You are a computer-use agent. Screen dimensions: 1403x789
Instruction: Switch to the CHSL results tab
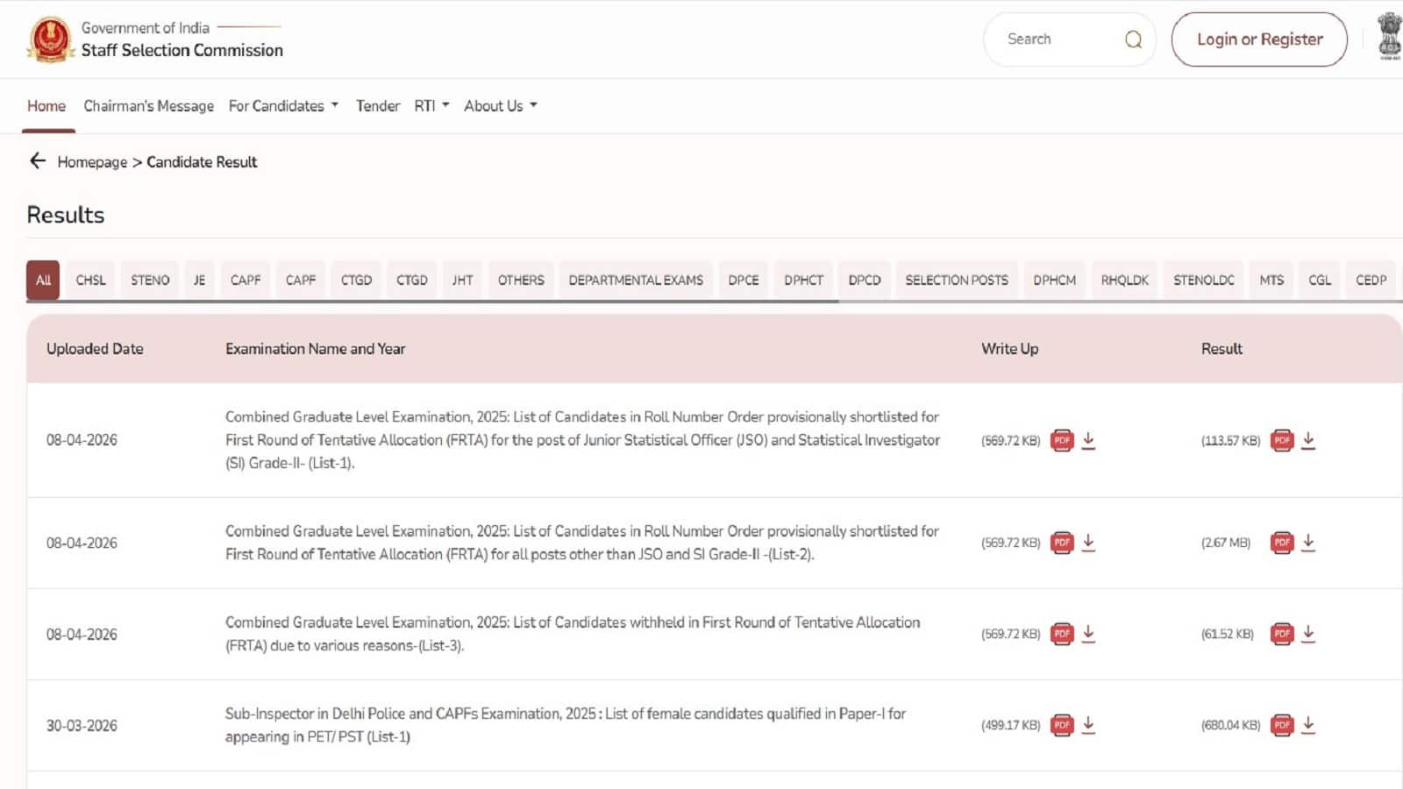click(x=89, y=280)
